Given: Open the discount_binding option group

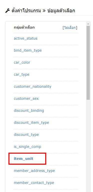Looking at the screenshot, I should [x=29, y=111].
